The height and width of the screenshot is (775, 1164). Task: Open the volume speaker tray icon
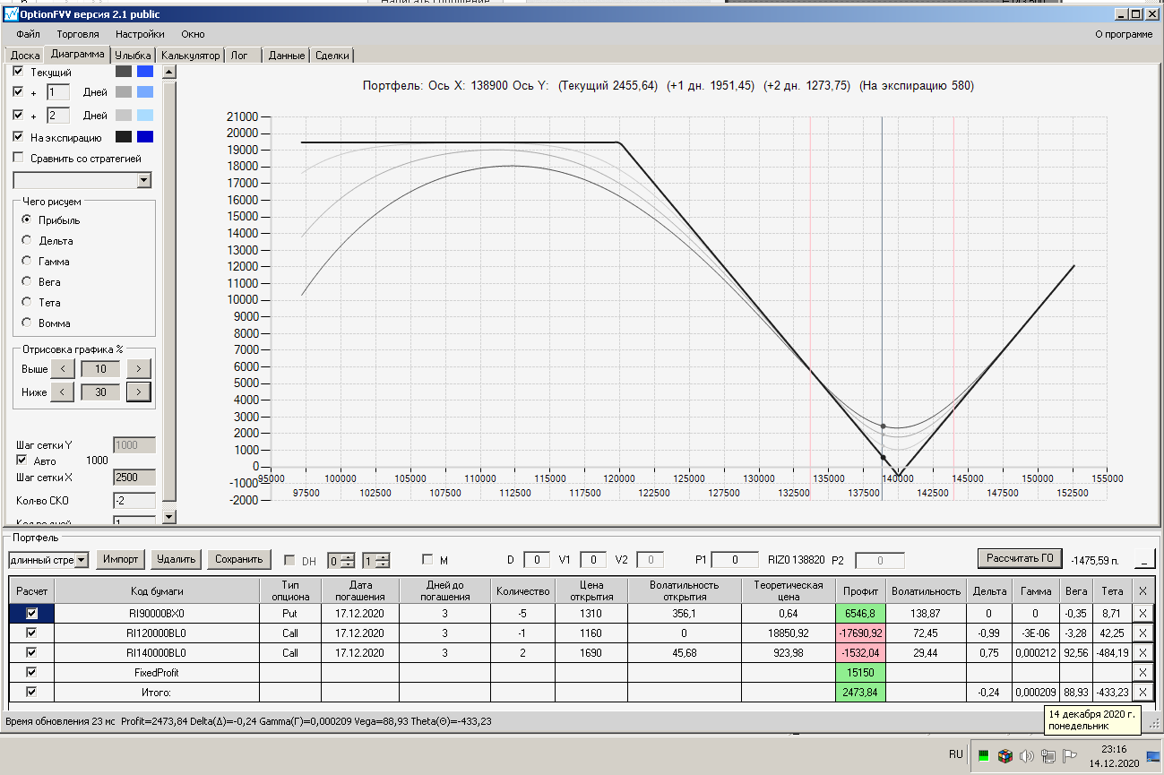pyautogui.click(x=1027, y=755)
